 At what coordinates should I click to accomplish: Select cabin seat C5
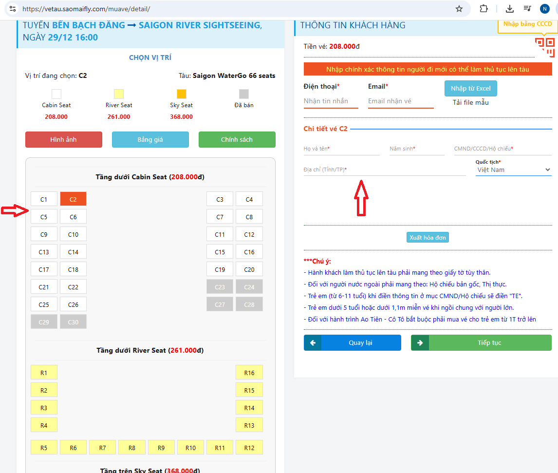[44, 217]
